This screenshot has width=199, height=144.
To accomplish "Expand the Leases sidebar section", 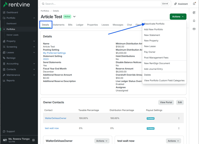I will (x=34, y=52).
